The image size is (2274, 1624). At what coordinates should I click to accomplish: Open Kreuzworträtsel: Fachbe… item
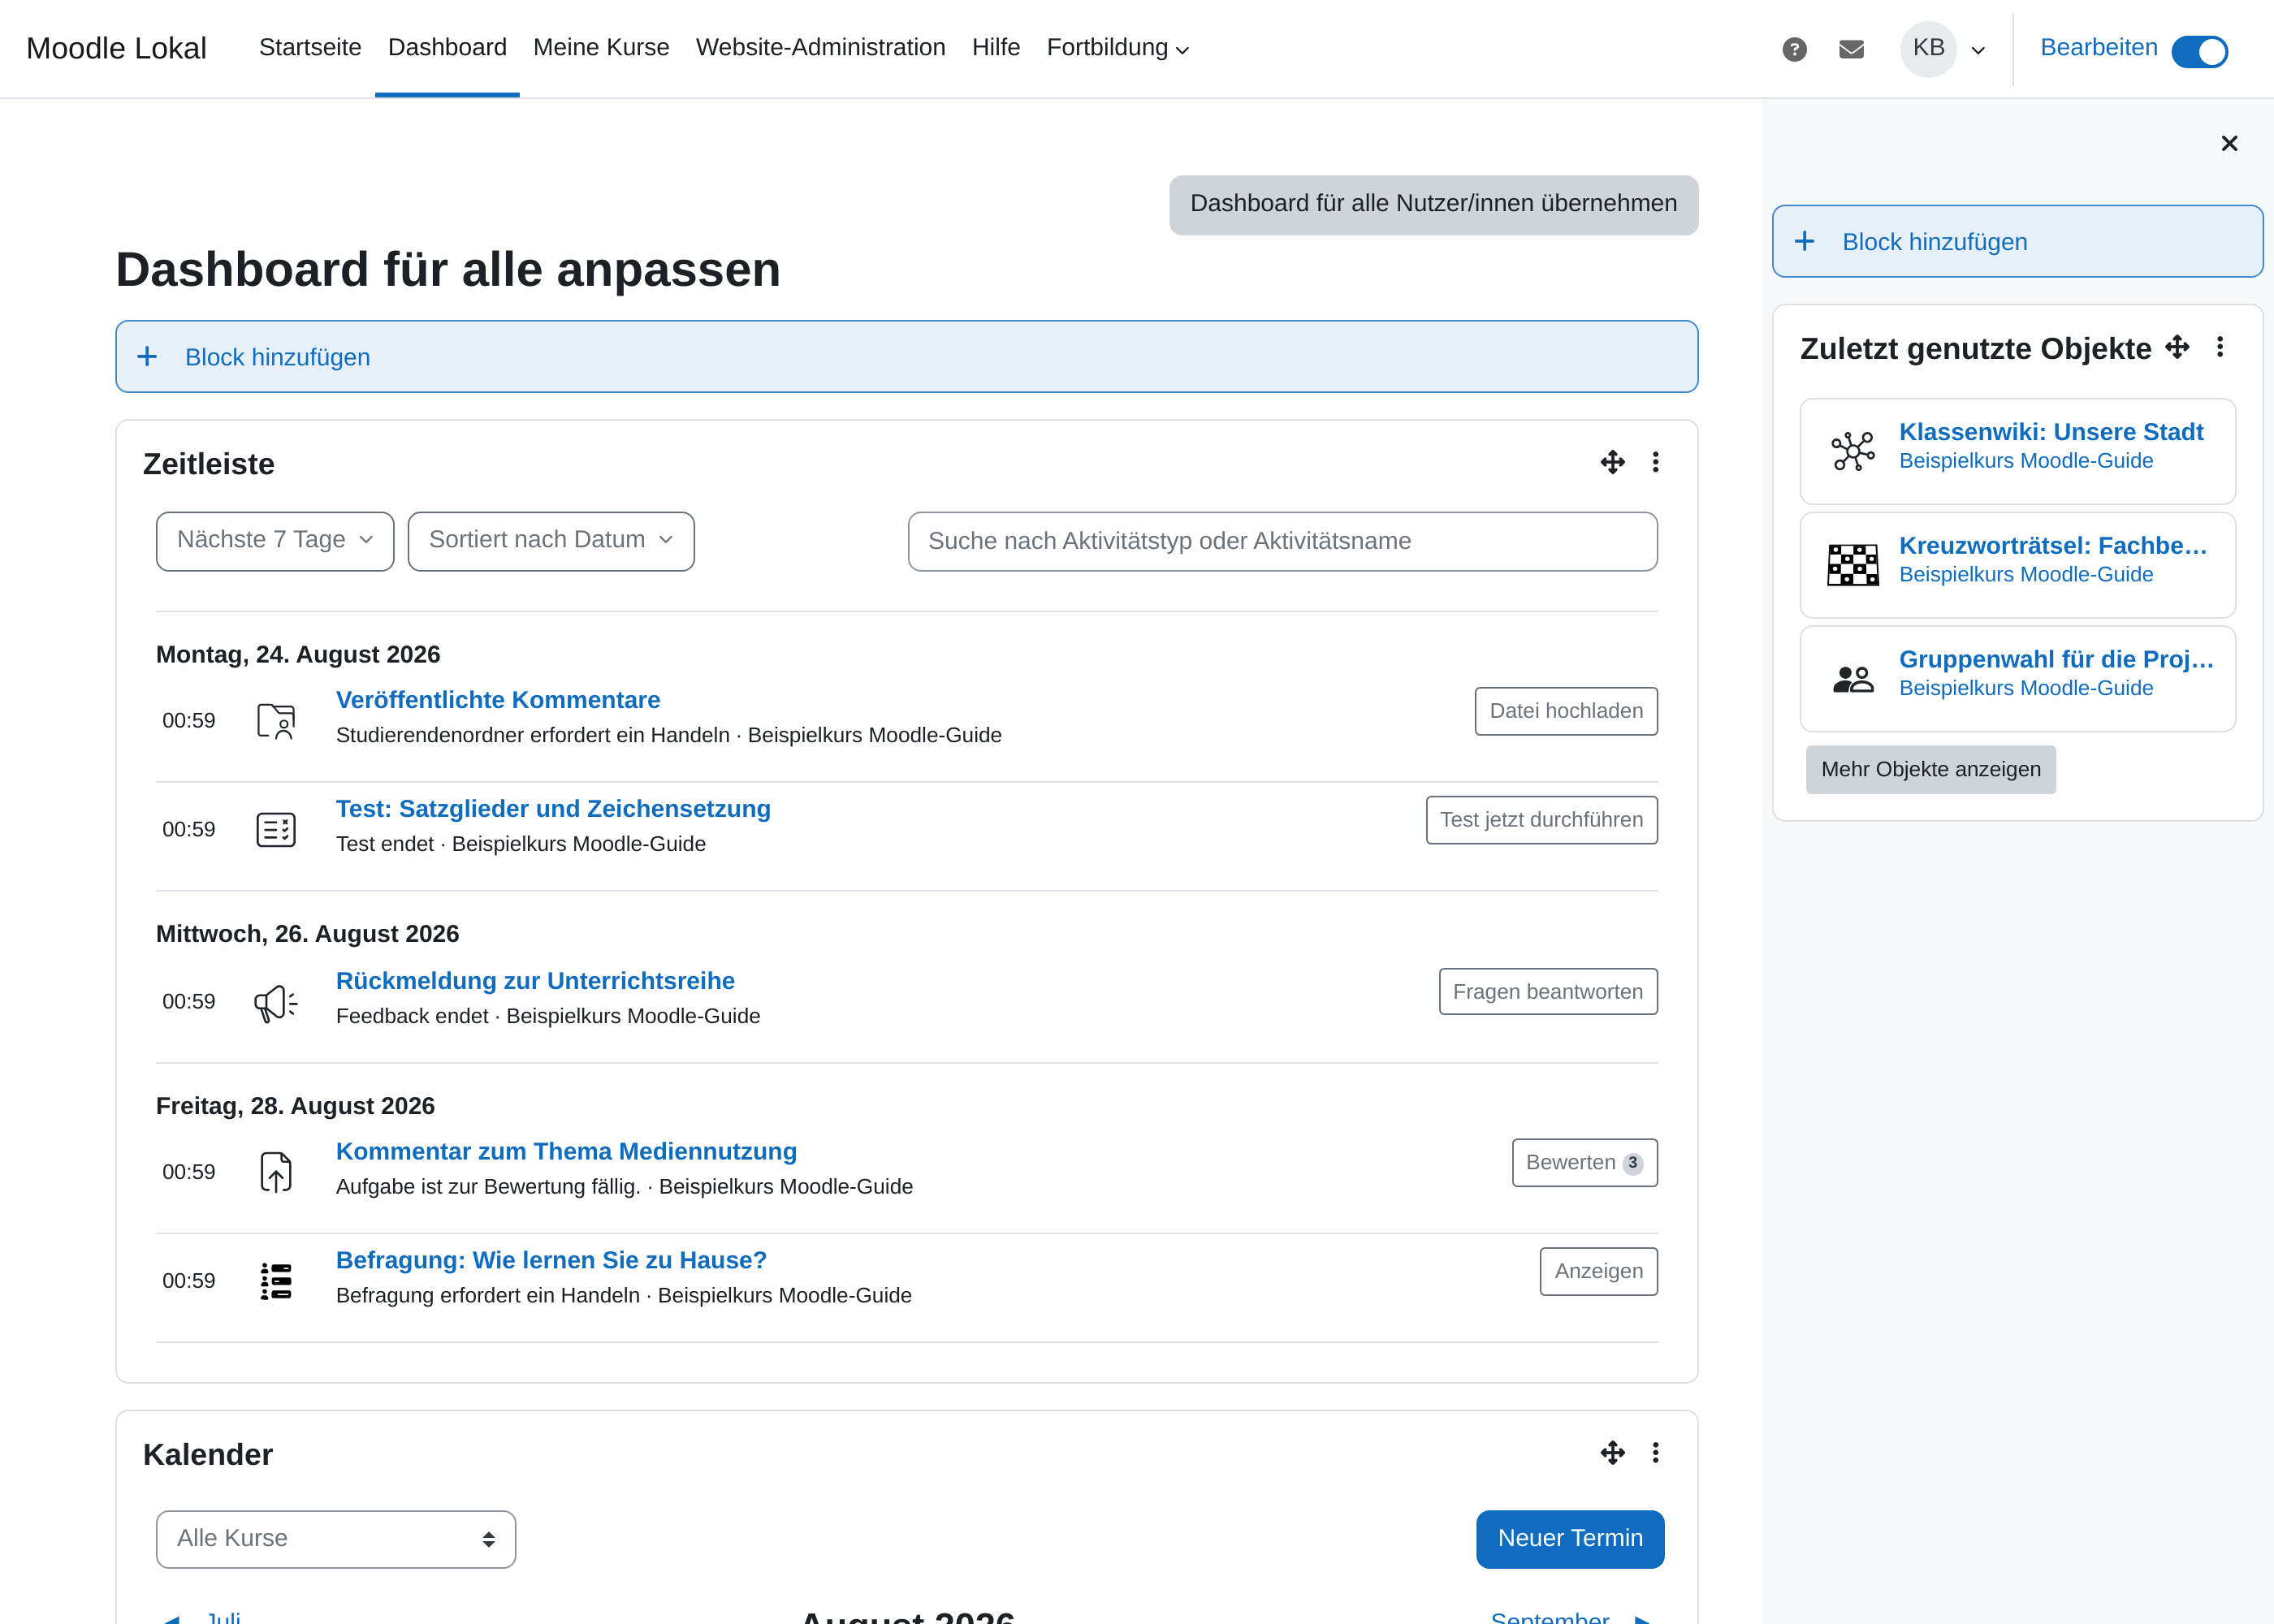pos(2053,546)
